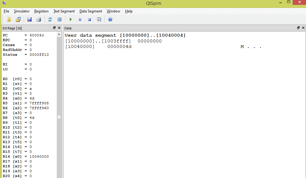Click the grid Reinitialize Simulator icon
Image resolution: width=306 pixels, height=178 pixels.
click(x=59, y=19)
